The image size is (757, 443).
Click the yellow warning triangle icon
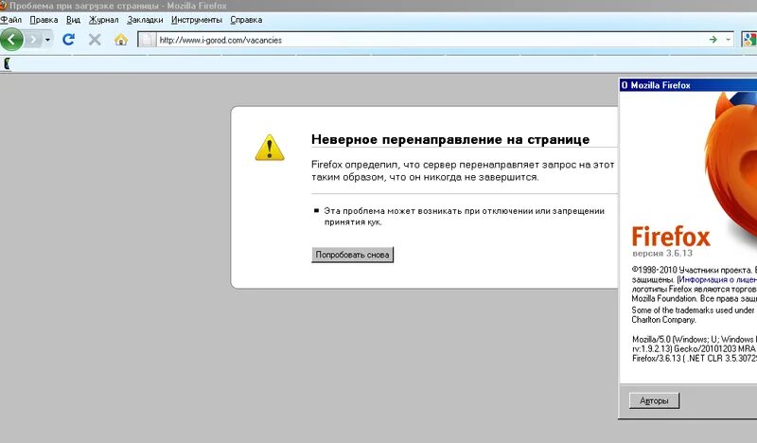pos(270,148)
